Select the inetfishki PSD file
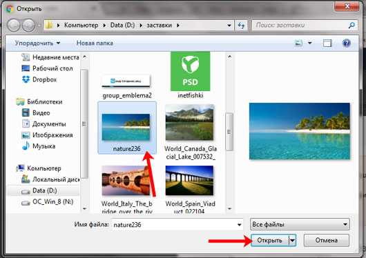This screenshot has width=366, height=258. pyautogui.click(x=190, y=71)
